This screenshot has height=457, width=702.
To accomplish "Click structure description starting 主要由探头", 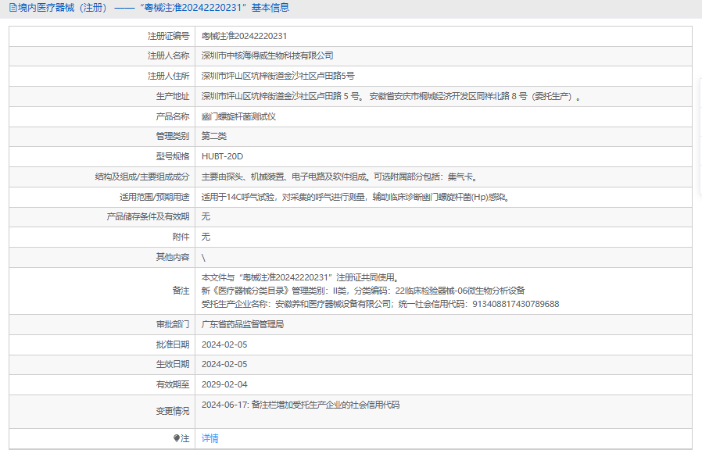I will click(340, 177).
